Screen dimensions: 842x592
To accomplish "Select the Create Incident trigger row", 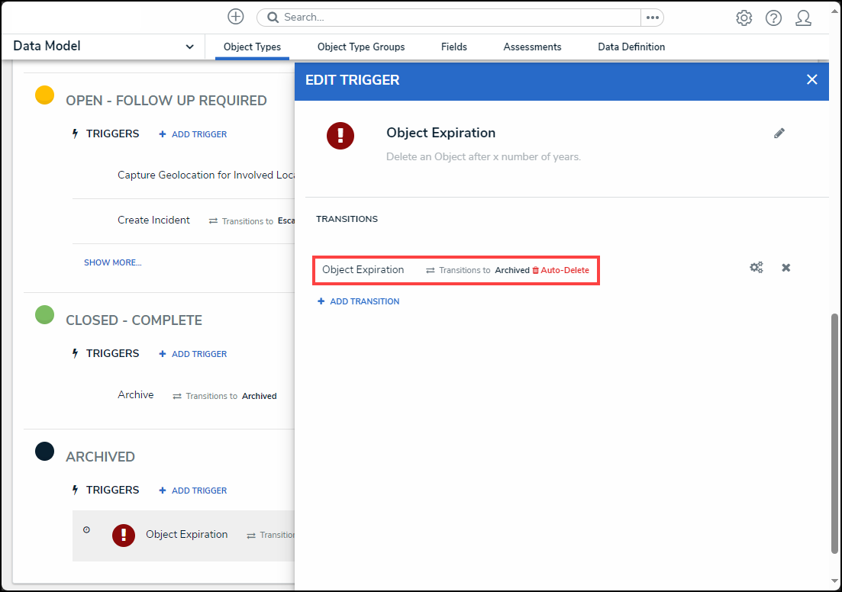I will pos(154,220).
